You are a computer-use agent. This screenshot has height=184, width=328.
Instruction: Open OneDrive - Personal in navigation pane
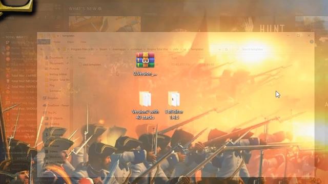click(x=56, y=105)
